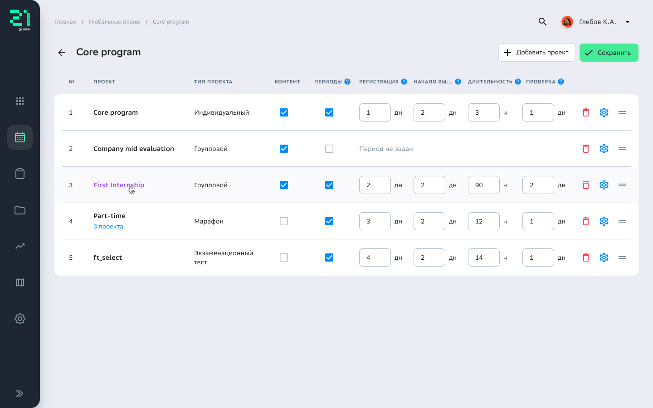Click help icon next to Начало вы...

(x=458, y=82)
